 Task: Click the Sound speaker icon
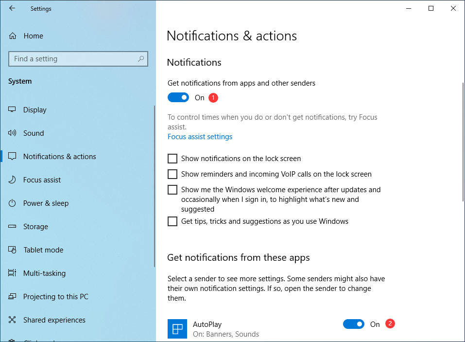(12, 133)
